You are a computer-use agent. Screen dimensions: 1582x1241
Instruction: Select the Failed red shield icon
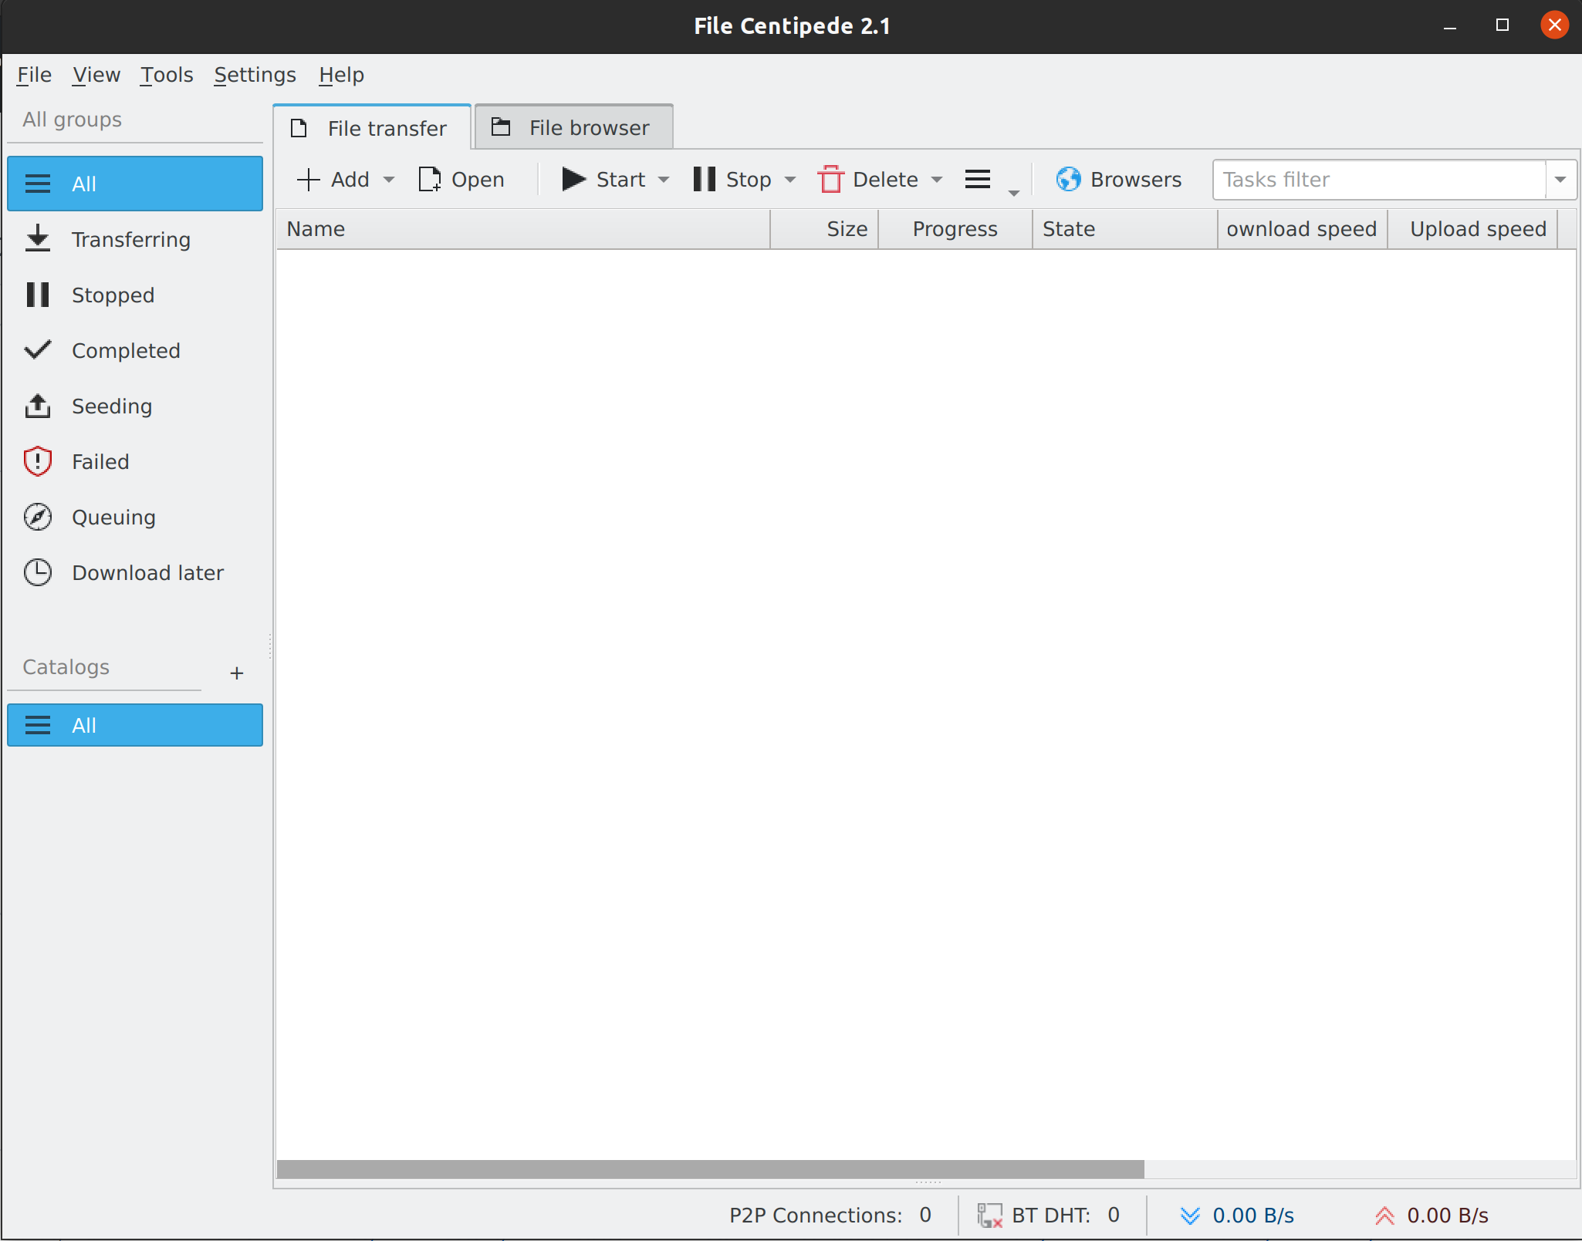(x=38, y=461)
